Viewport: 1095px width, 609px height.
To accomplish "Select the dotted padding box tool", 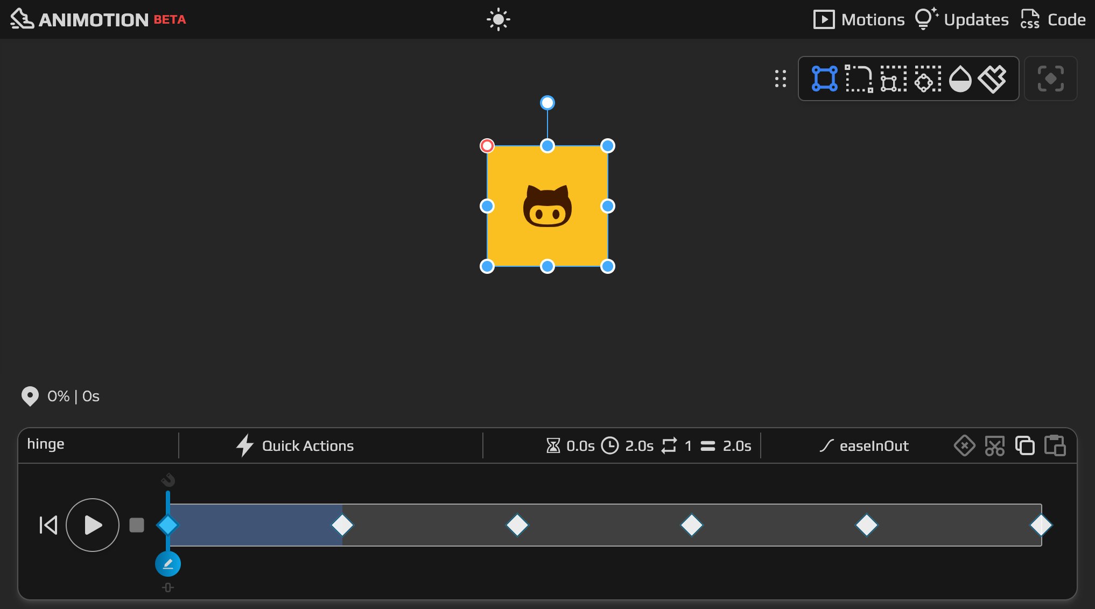I will pos(894,79).
